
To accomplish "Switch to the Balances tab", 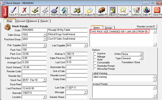I will point(33,21).
